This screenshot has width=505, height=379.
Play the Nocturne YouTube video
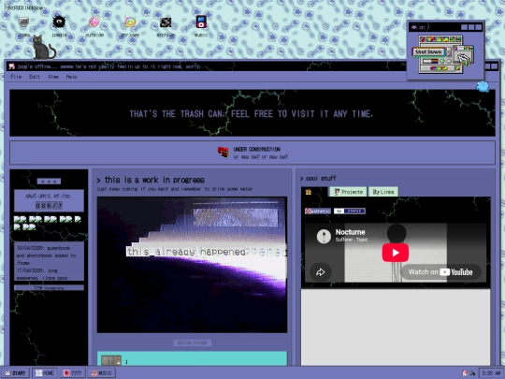click(396, 253)
